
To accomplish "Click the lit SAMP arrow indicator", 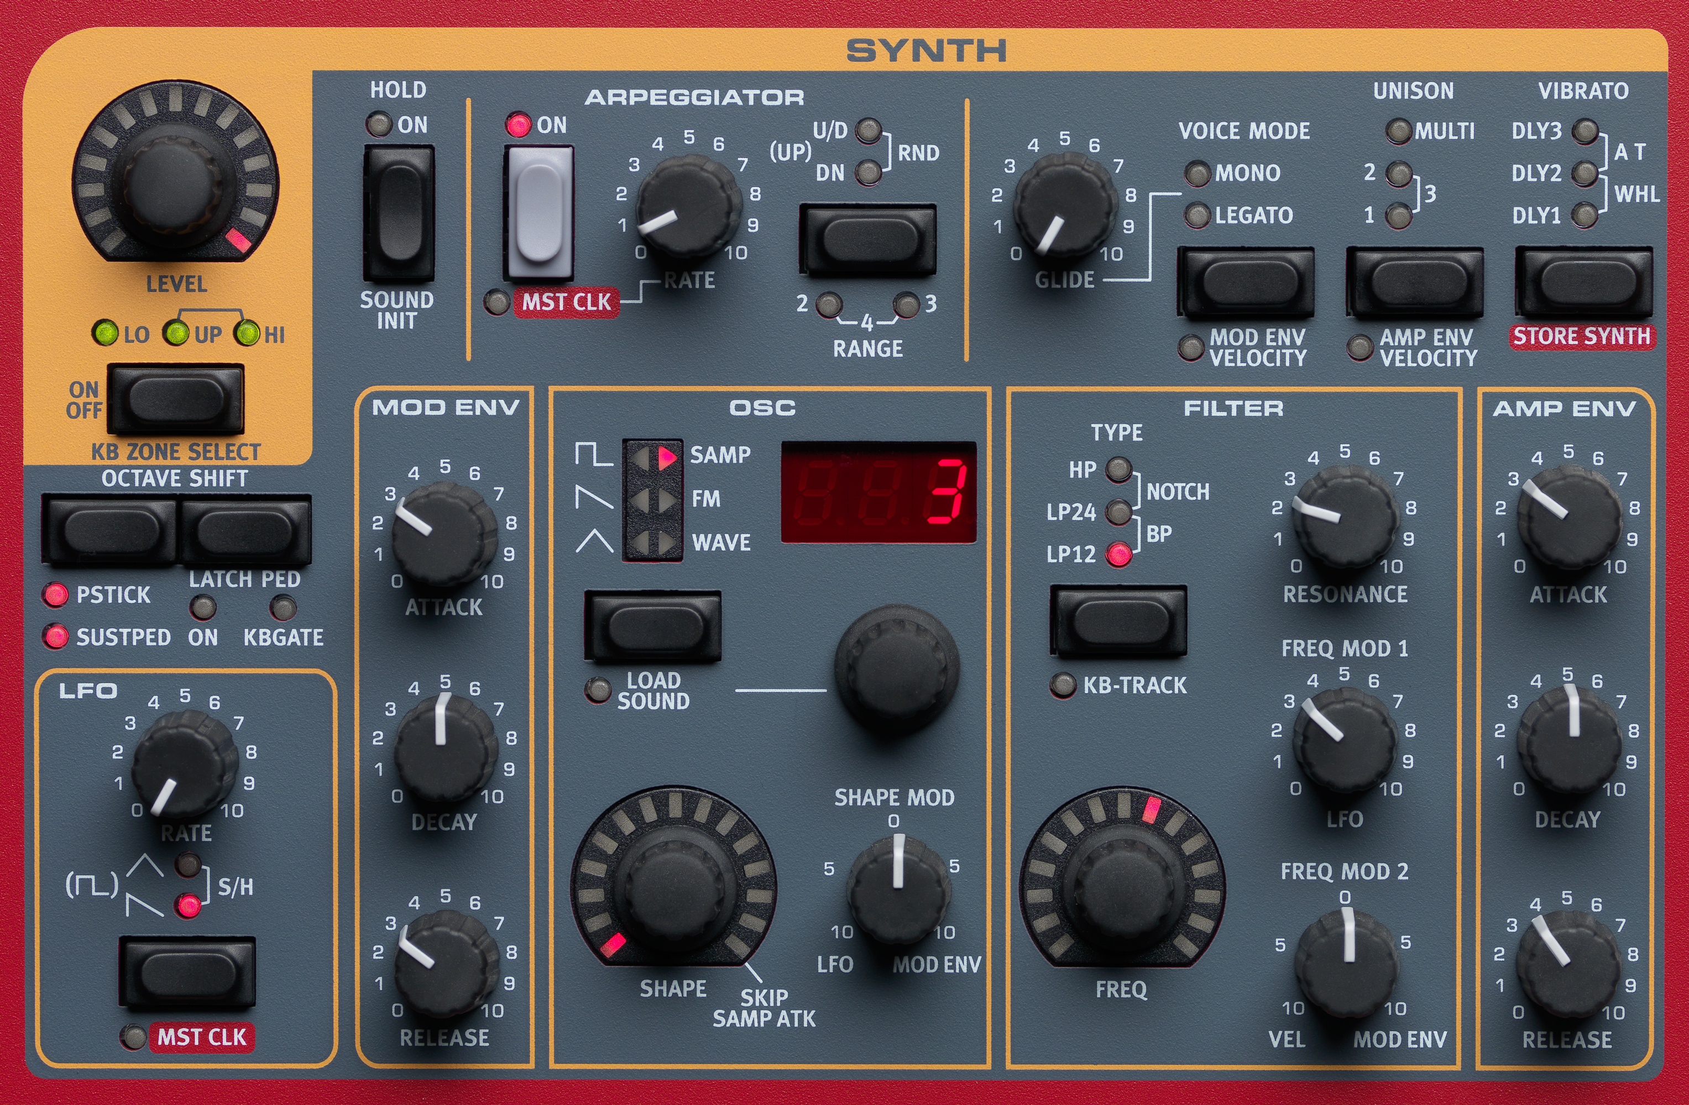I will point(667,457).
